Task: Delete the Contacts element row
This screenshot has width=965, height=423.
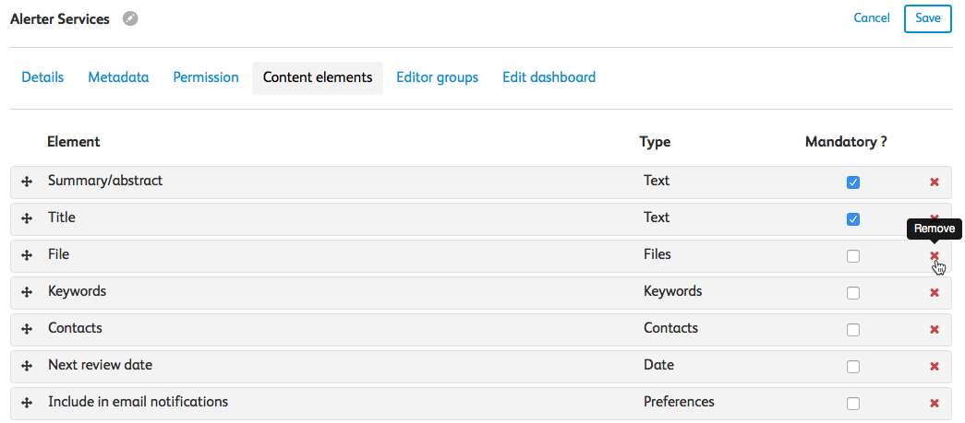Action: [934, 330]
